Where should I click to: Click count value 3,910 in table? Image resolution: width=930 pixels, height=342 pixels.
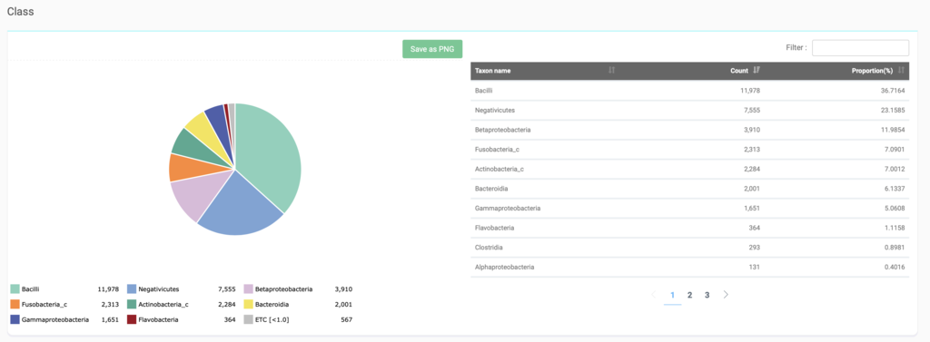751,129
